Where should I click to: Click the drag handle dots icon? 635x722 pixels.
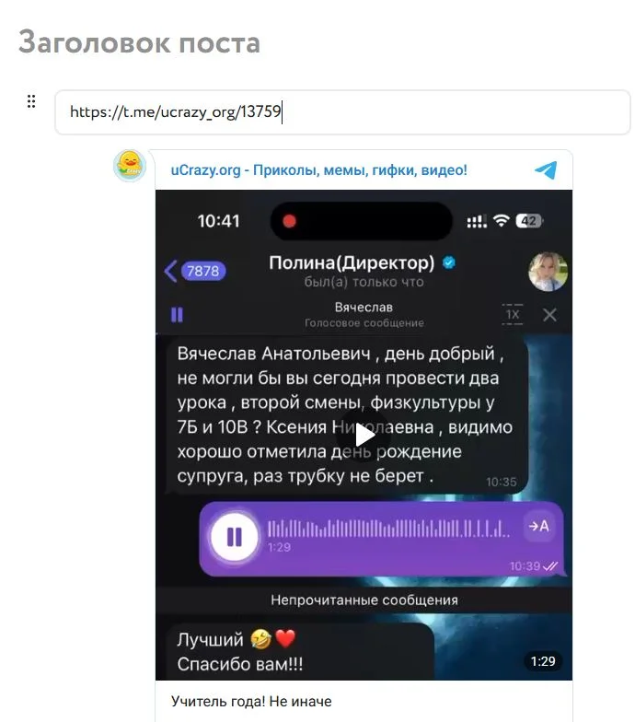coord(31,101)
